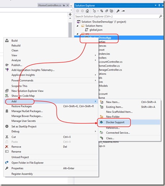Toggle the Solution Explorer auto-hide pin
This screenshot has width=165, height=186.
pyautogui.click(x=159, y=5)
